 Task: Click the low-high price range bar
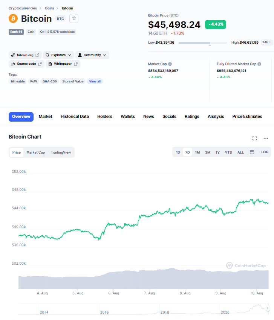[x=202, y=43]
